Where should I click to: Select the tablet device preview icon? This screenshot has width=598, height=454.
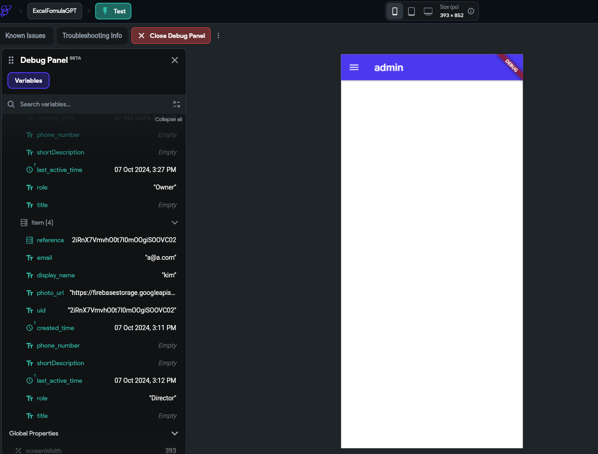[x=411, y=11]
